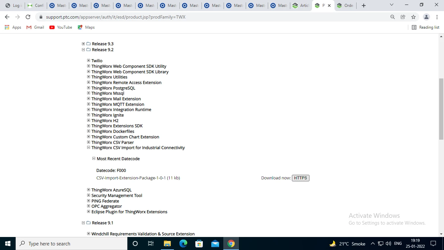Open the Reading list
The width and height of the screenshot is (444, 250).
point(425,27)
